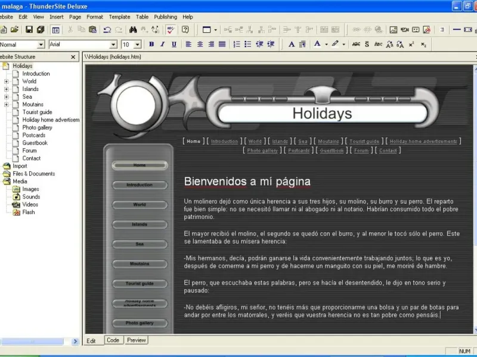
Task: Select Guestbook page in tree
Action: [35, 143]
